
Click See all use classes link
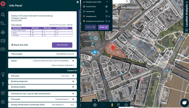point(70,25)
